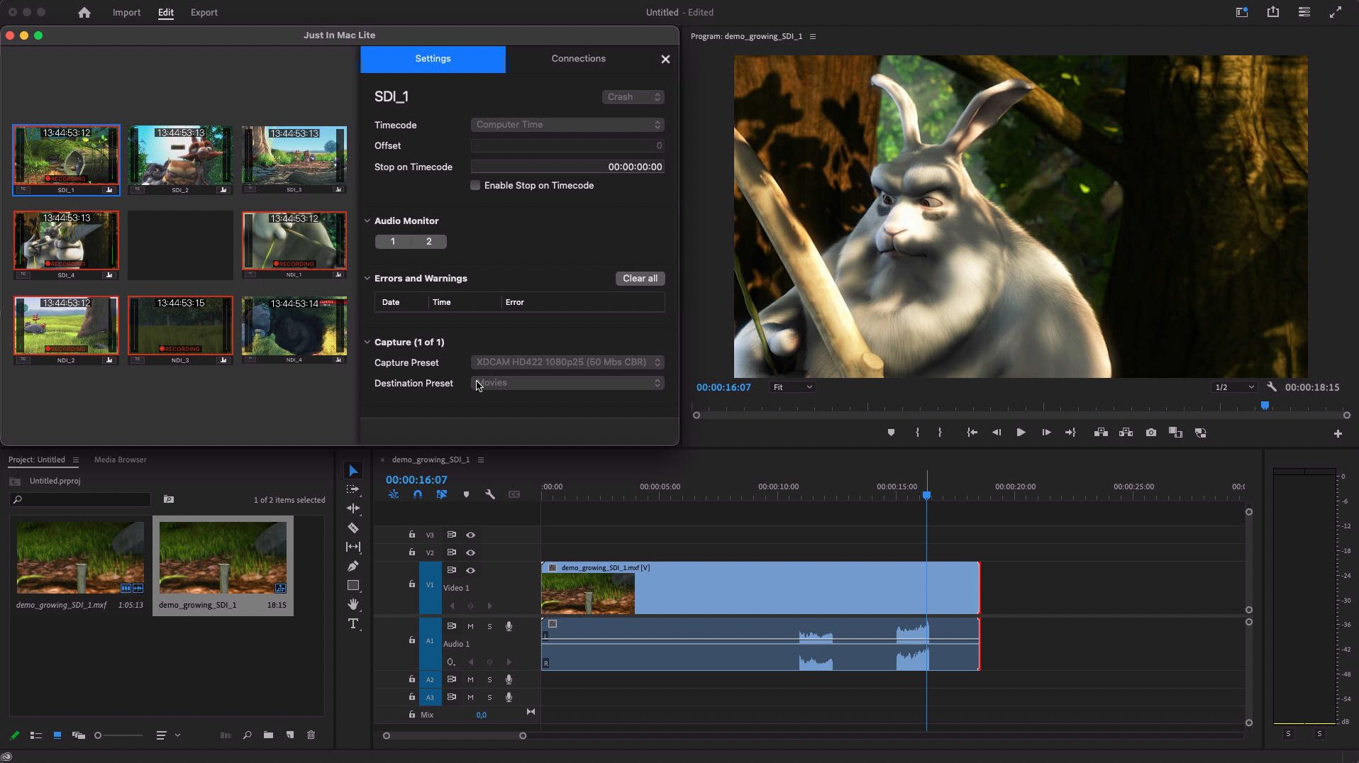Click the timeline Snap magnet icon

coord(418,495)
